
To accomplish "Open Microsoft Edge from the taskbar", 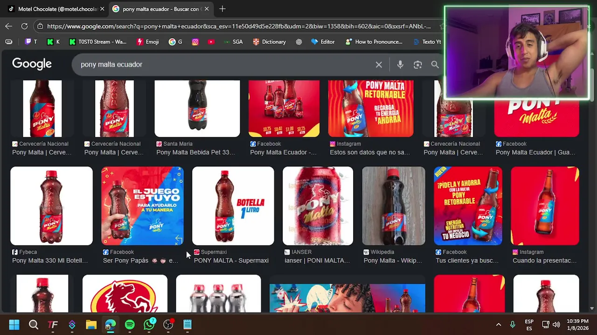I will pyautogui.click(x=110, y=324).
